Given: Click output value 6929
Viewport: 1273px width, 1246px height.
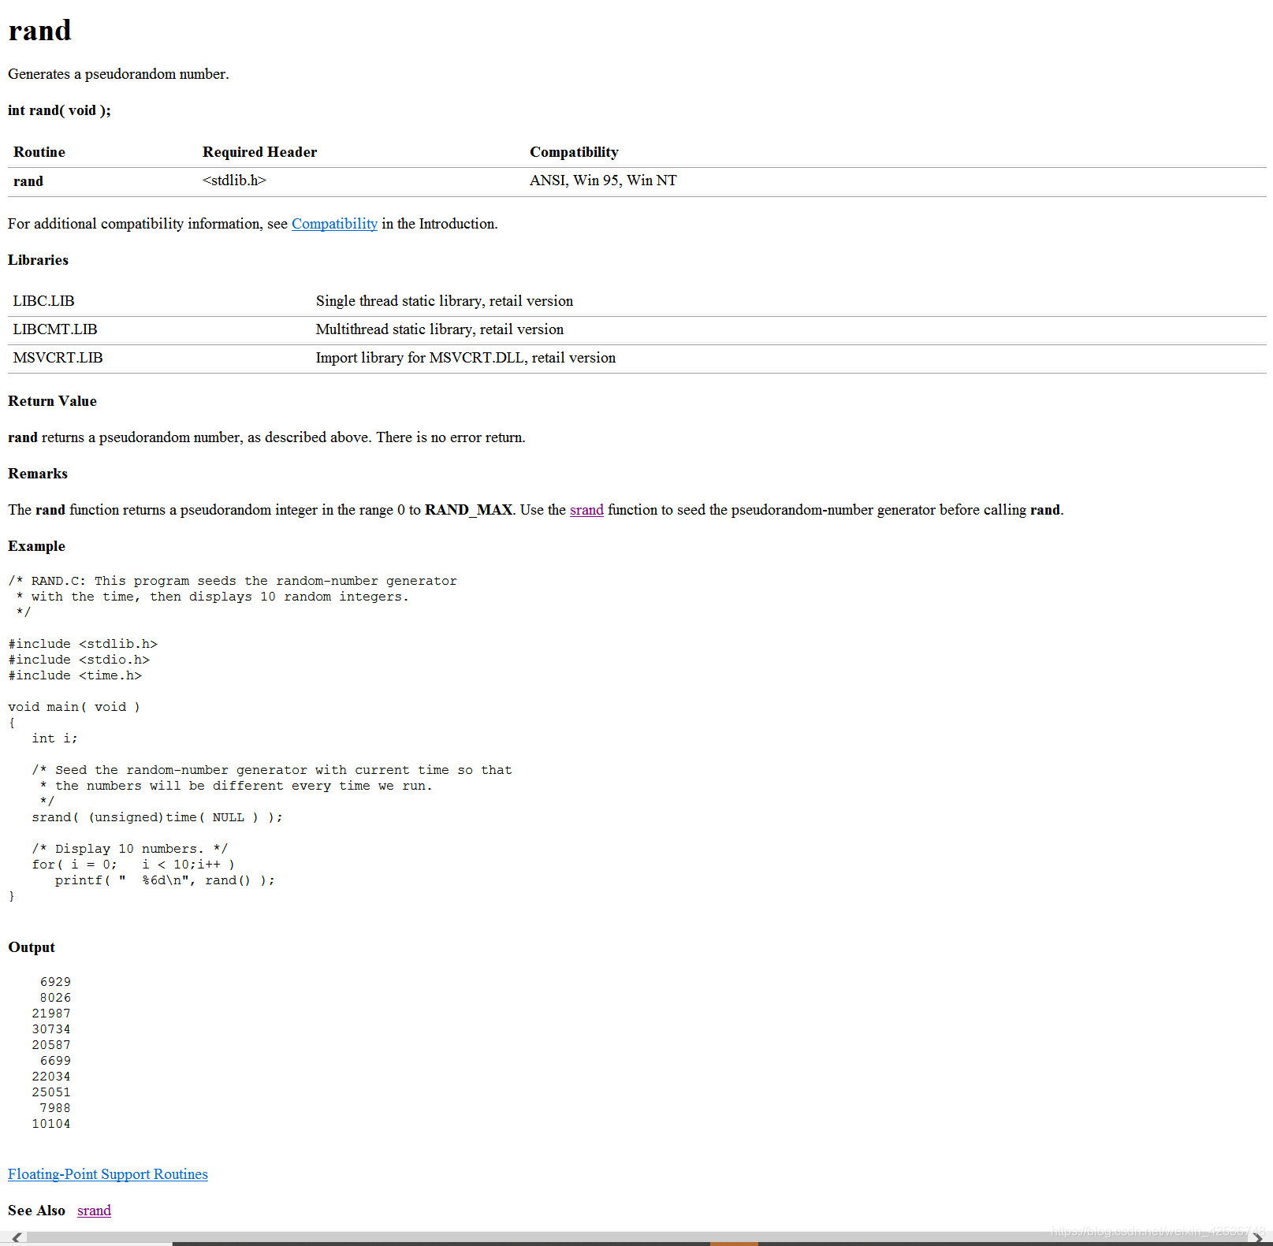Looking at the screenshot, I should tap(55, 982).
